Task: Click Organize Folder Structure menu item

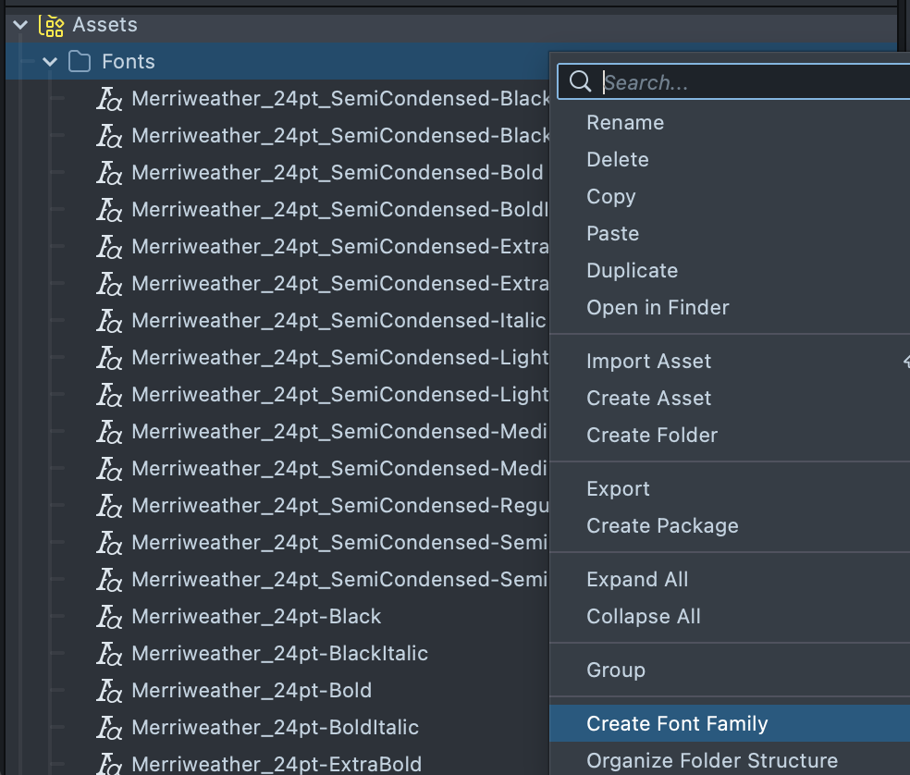Action: [x=712, y=761]
